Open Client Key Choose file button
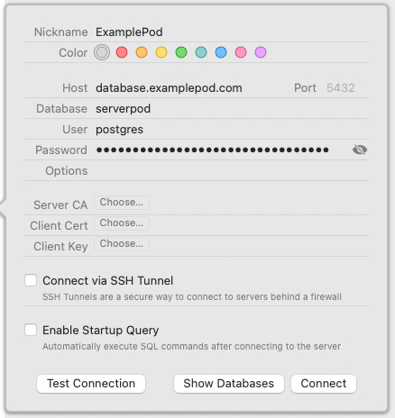The width and height of the screenshot is (395, 418). pyautogui.click(x=122, y=244)
